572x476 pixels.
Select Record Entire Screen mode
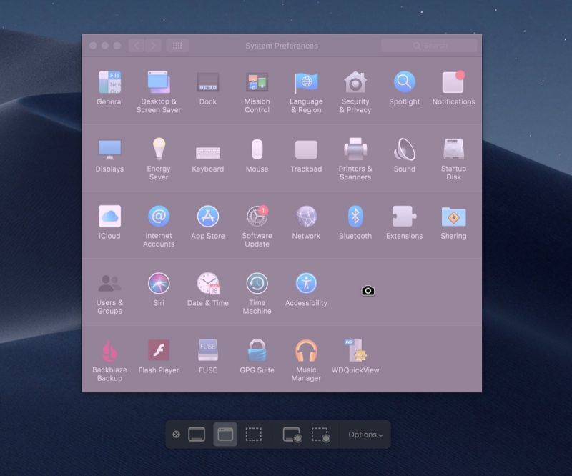(292, 434)
